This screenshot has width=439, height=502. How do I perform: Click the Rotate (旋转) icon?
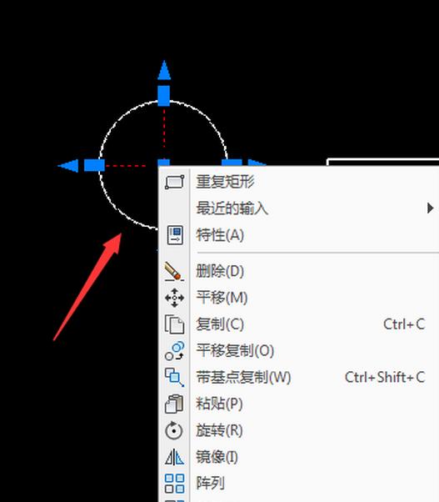click(x=174, y=430)
